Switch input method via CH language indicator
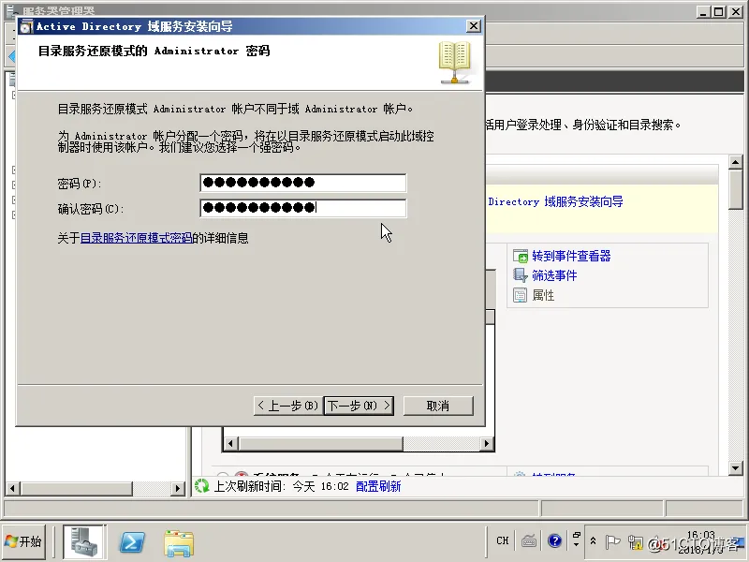 click(x=502, y=541)
